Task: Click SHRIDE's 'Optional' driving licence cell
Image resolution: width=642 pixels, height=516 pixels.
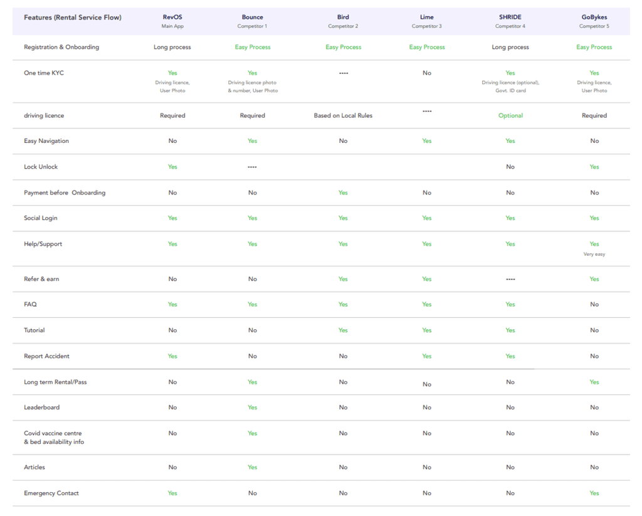Action: 510,115
